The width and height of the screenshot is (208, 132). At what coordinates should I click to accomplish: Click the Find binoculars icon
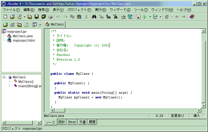tap(94, 17)
